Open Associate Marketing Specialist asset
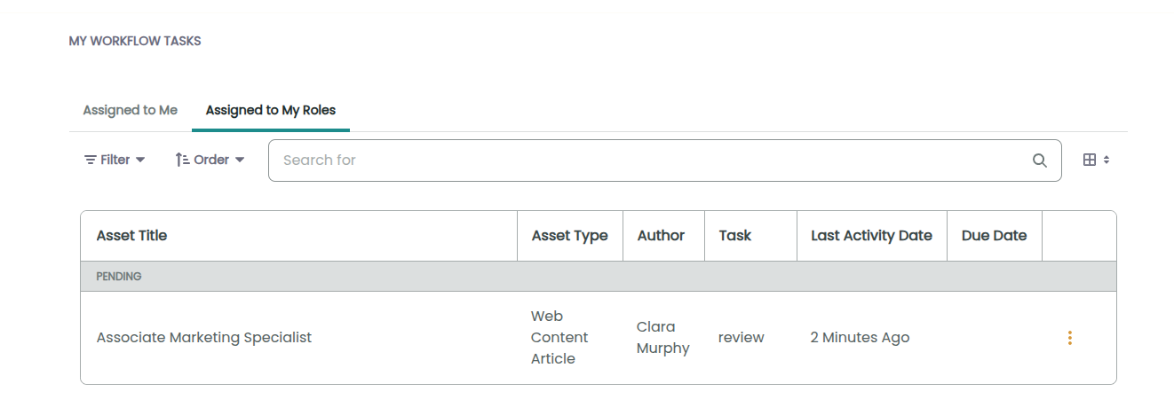Viewport: 1174px width, 407px height. point(204,338)
